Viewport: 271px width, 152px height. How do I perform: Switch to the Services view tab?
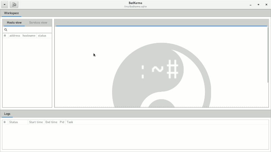click(38, 23)
